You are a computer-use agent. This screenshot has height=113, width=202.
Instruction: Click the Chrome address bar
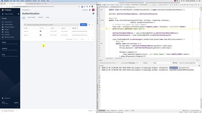[x=45, y=7]
